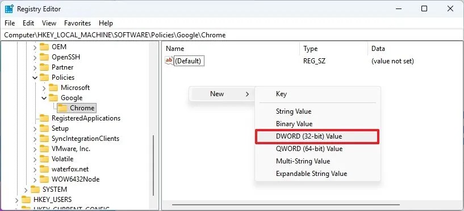Select the waterfox.net key label

(x=70, y=169)
